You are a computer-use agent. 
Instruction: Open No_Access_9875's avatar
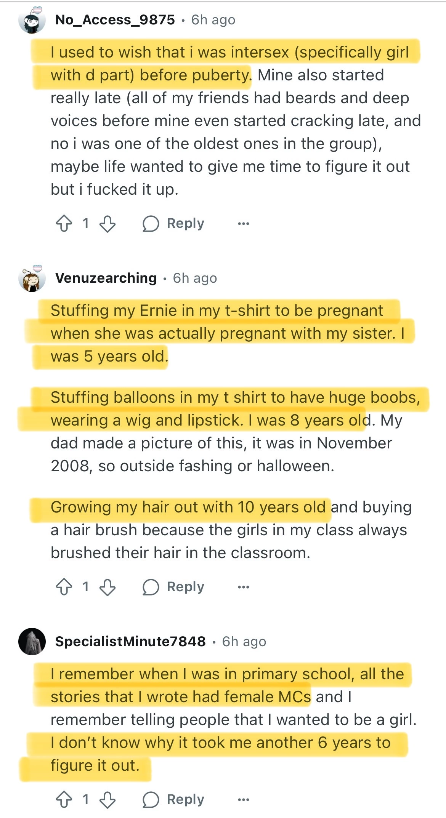[32, 20]
